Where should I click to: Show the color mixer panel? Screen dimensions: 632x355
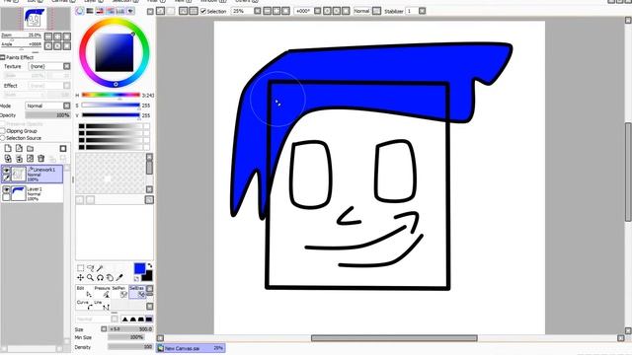[110, 11]
